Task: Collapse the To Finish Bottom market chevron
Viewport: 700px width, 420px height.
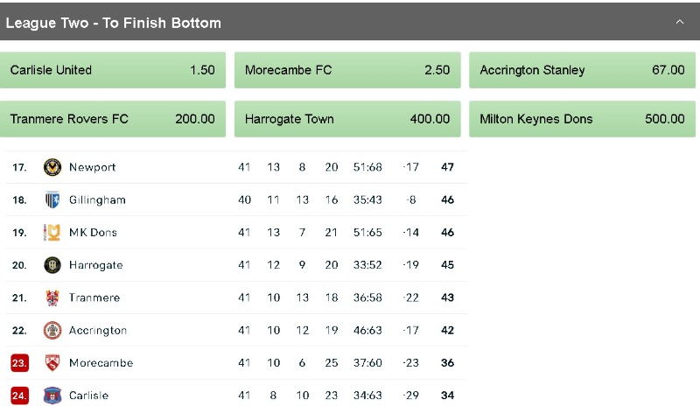Action: click(x=679, y=22)
